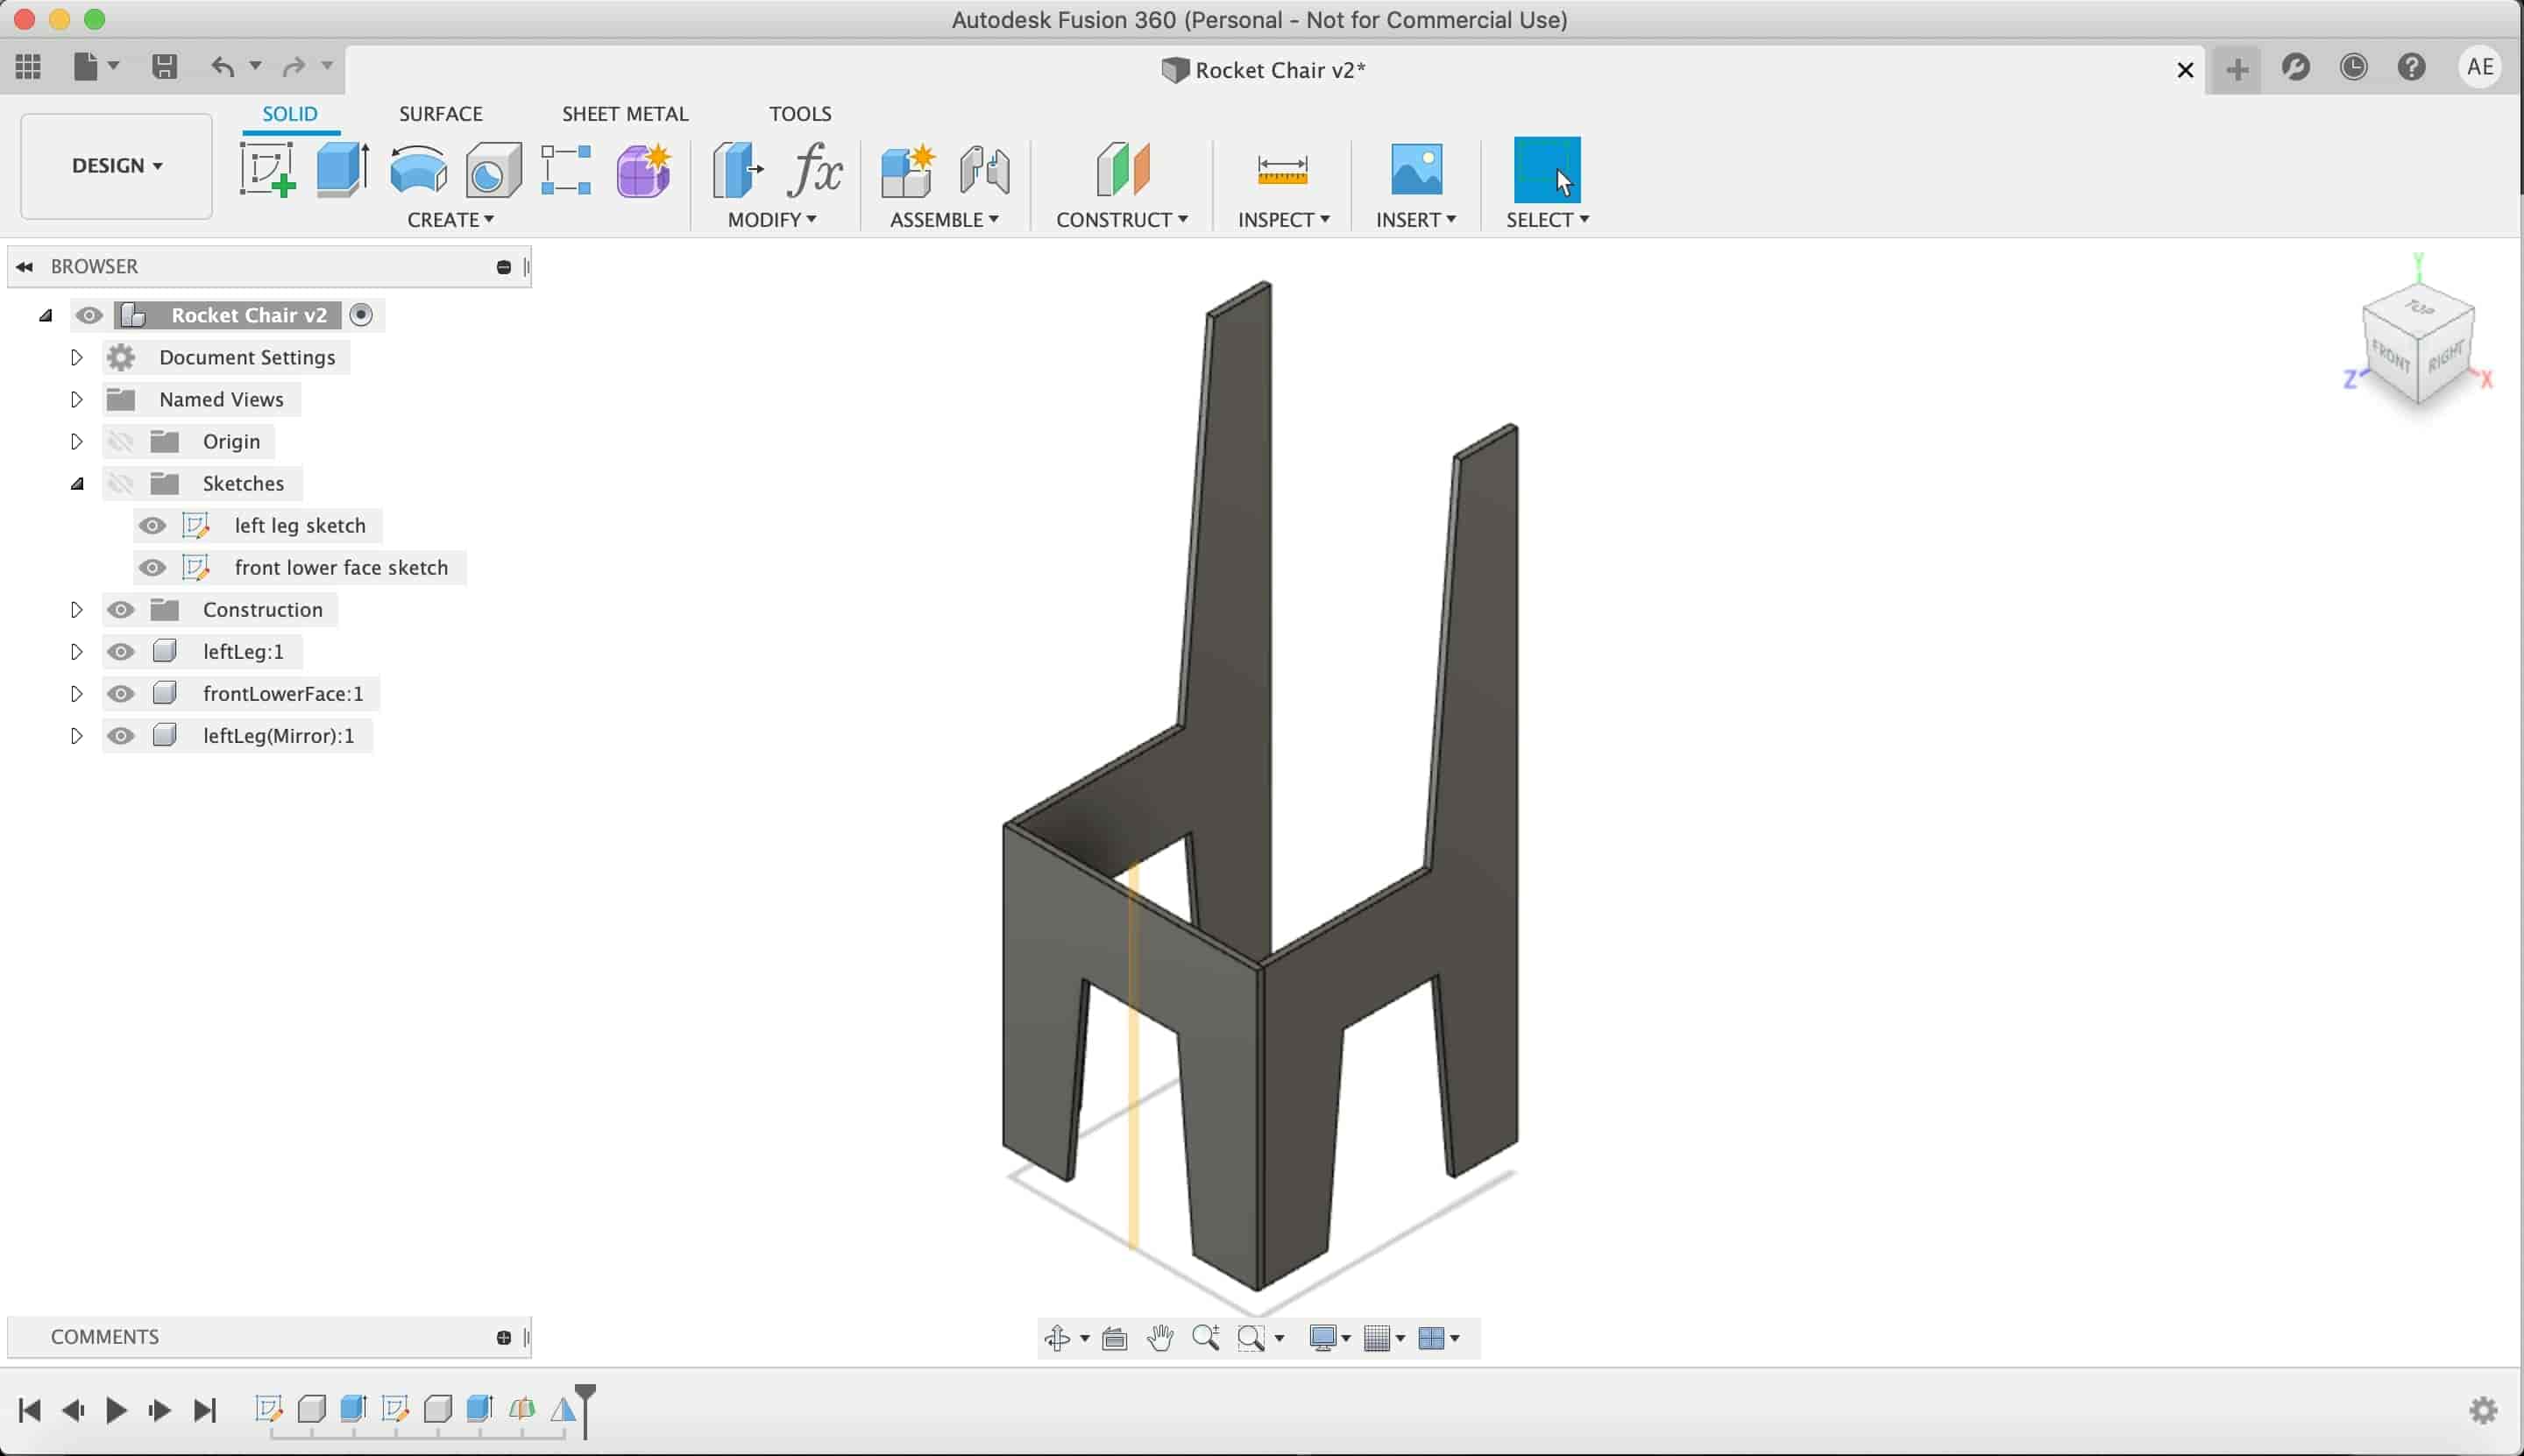Image resolution: width=2524 pixels, height=1456 pixels.
Task: Select the Create Sketch tool
Action: pos(267,169)
